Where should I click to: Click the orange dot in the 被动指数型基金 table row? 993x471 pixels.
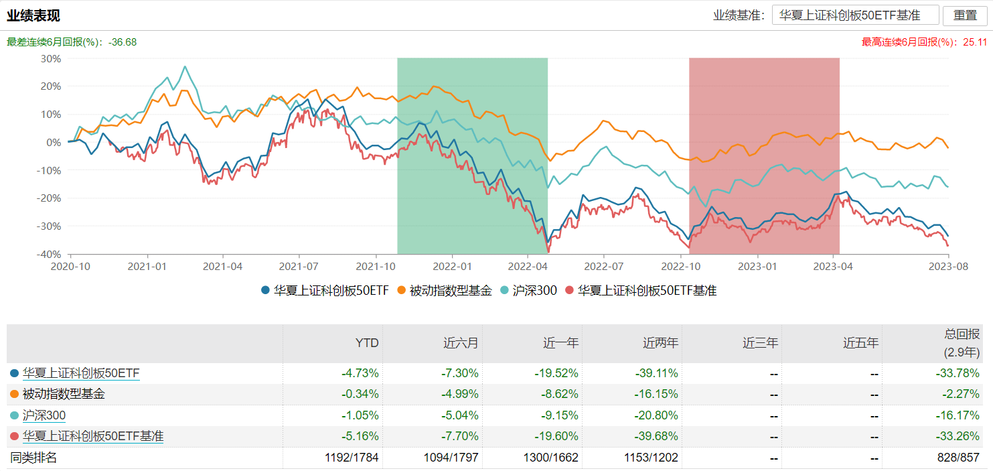(15, 395)
